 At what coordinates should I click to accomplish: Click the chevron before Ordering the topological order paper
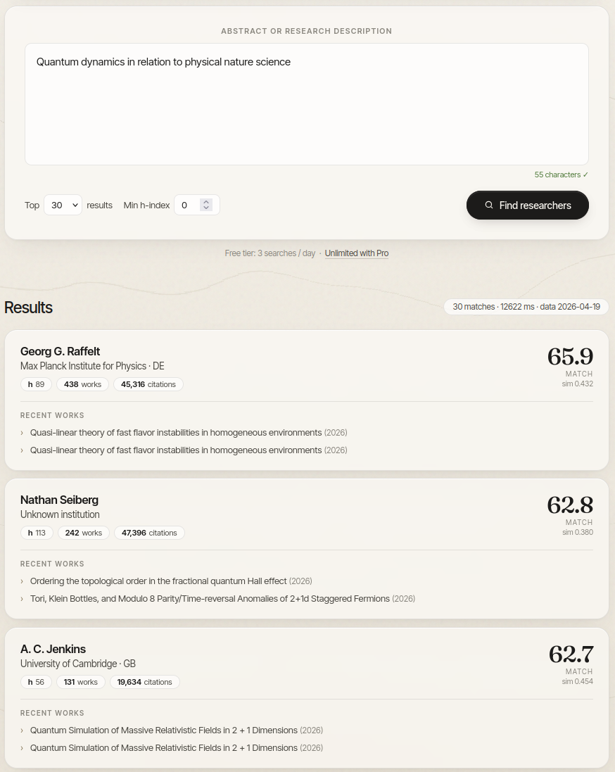[x=23, y=581]
